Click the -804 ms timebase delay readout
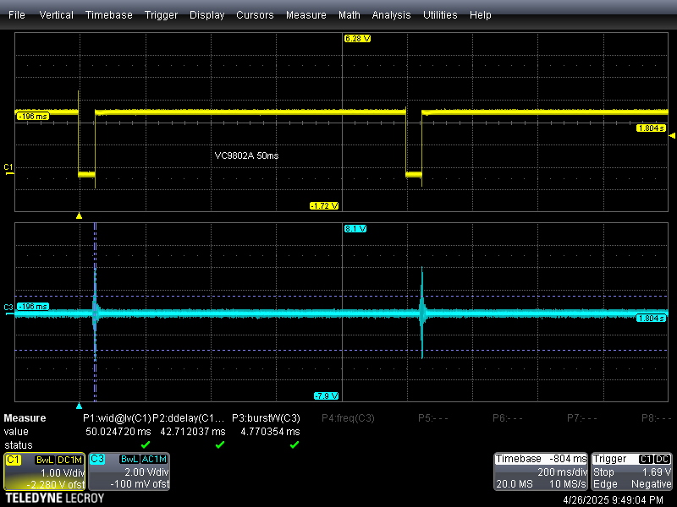 (568, 459)
